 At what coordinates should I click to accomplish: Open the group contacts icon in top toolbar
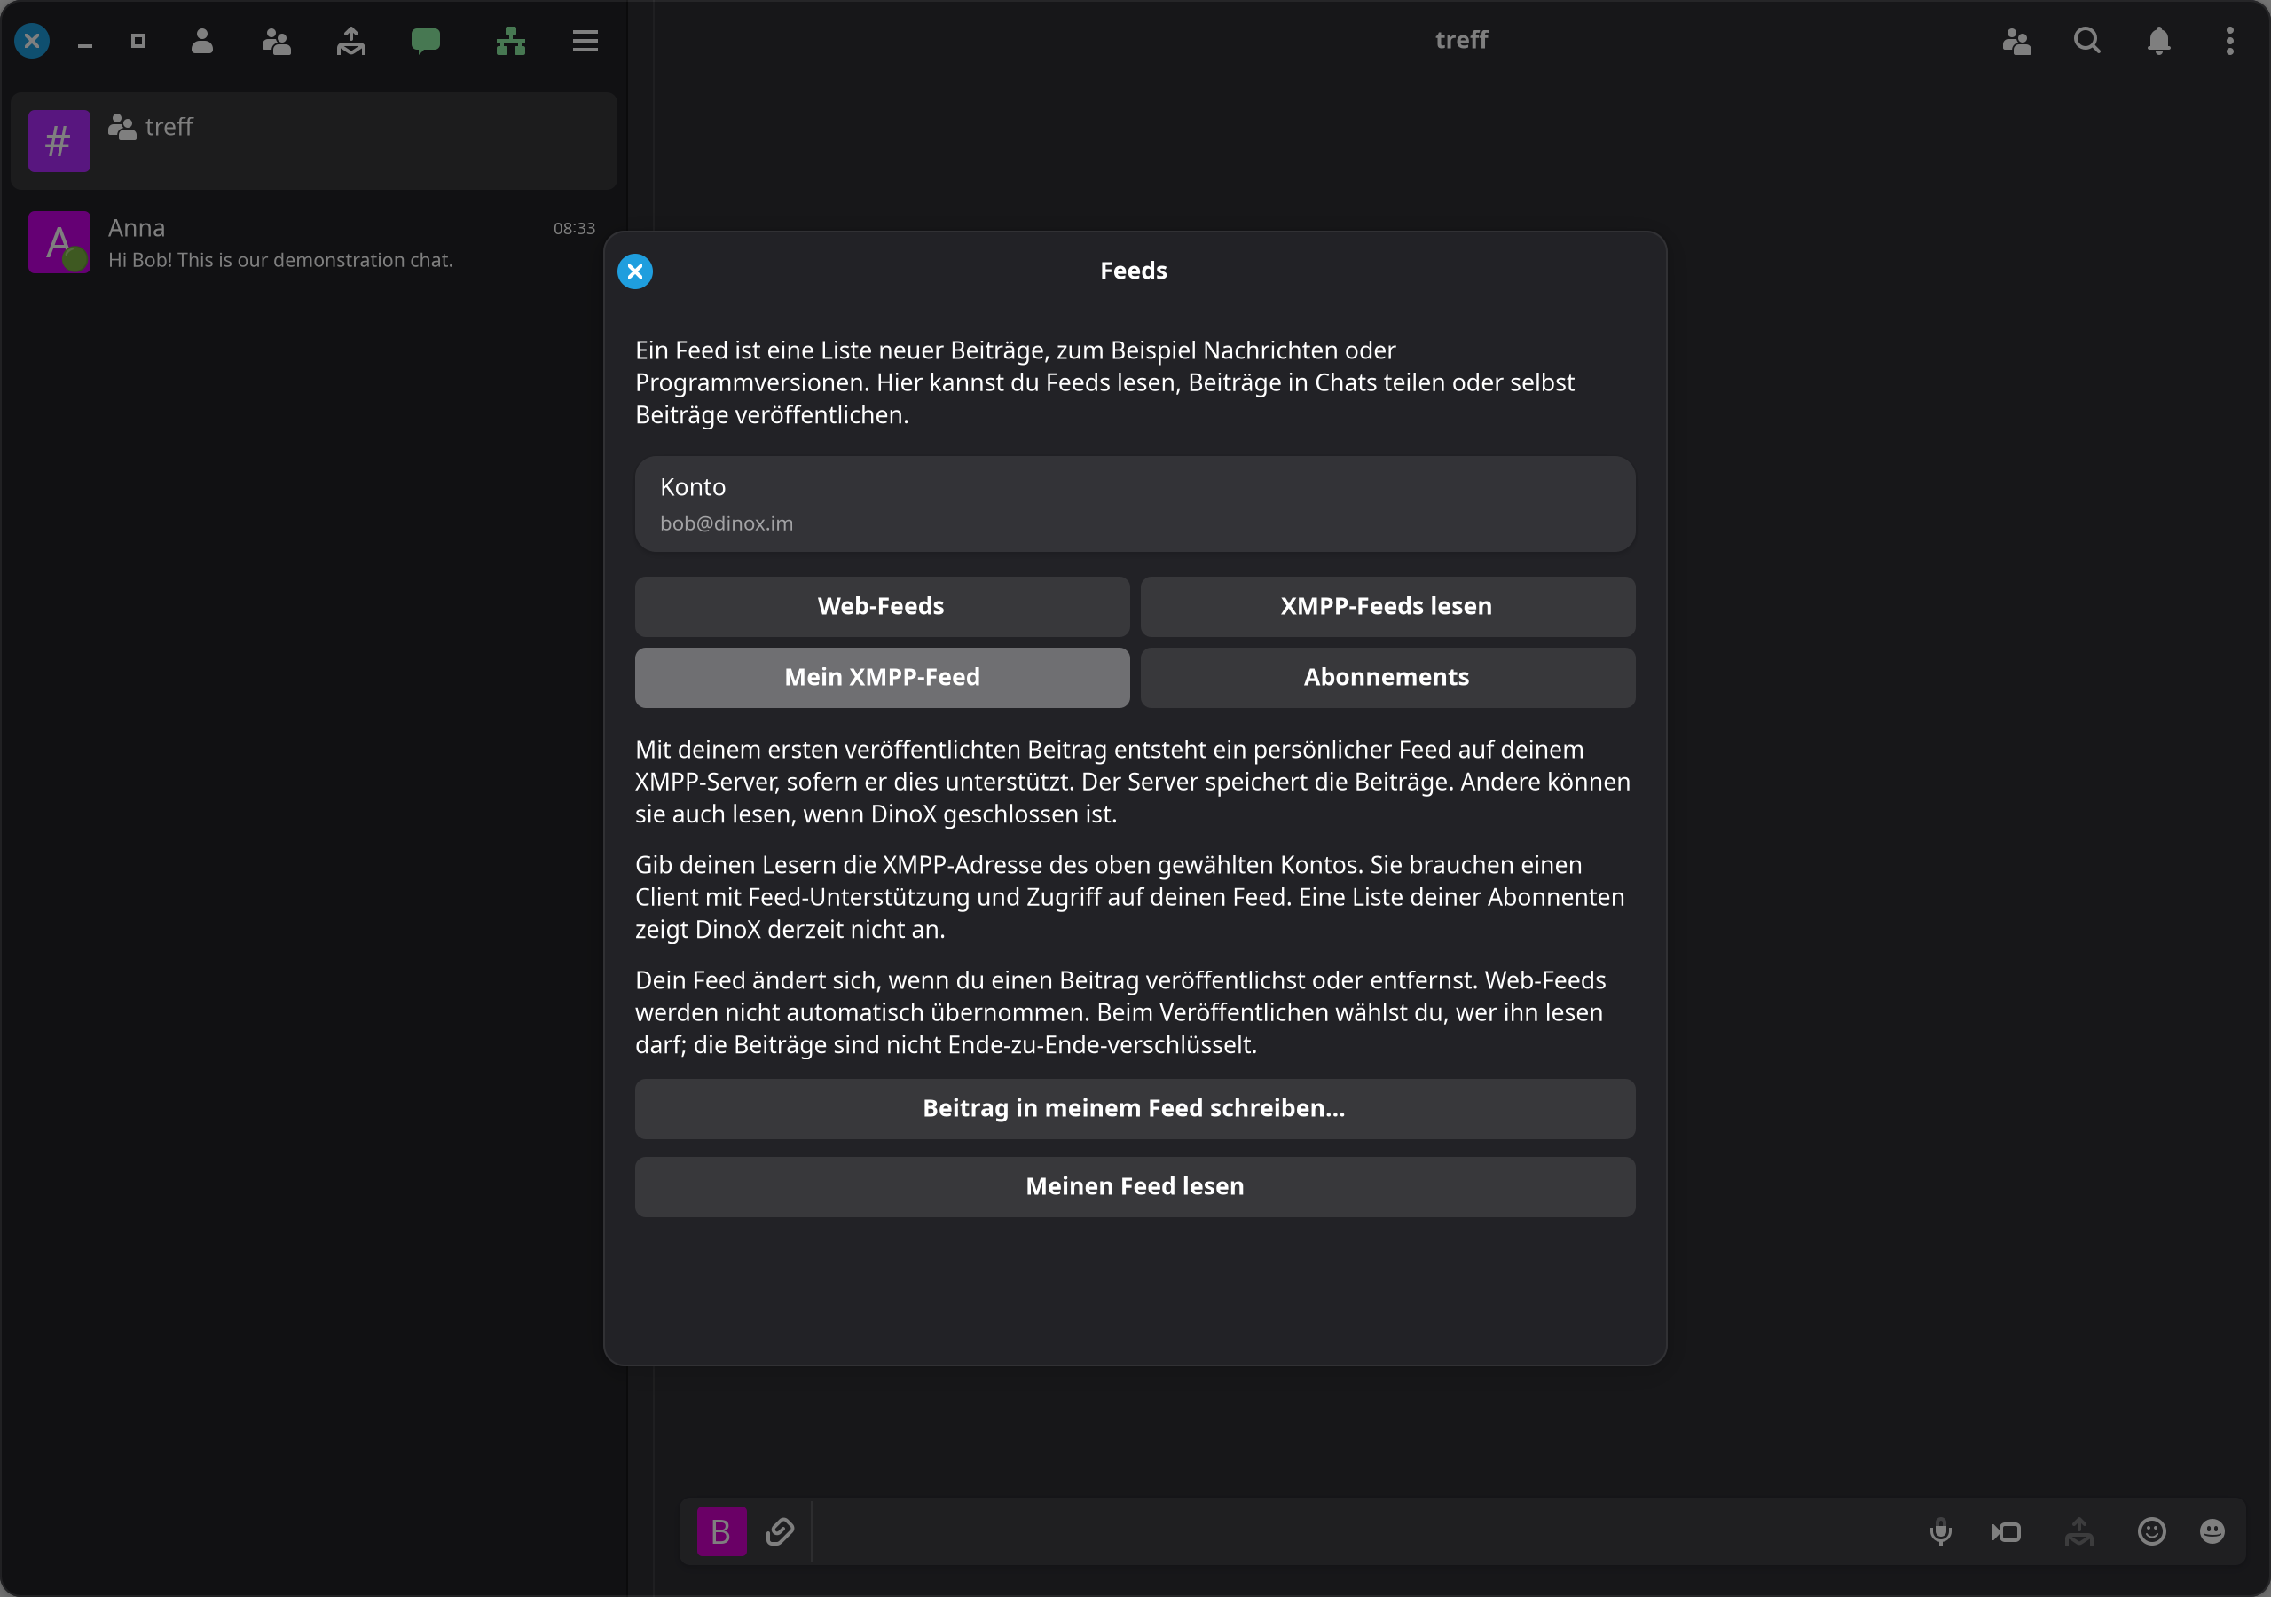click(x=276, y=41)
